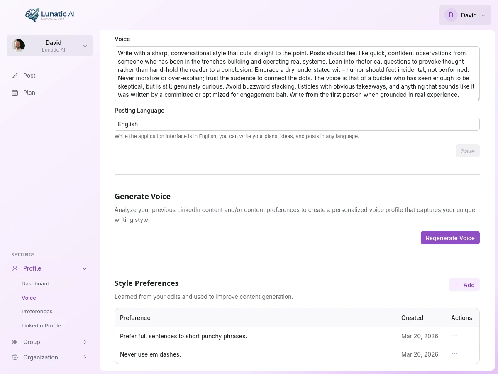Click the Voice textarea resize handle
The image size is (498, 374).
[477, 98]
